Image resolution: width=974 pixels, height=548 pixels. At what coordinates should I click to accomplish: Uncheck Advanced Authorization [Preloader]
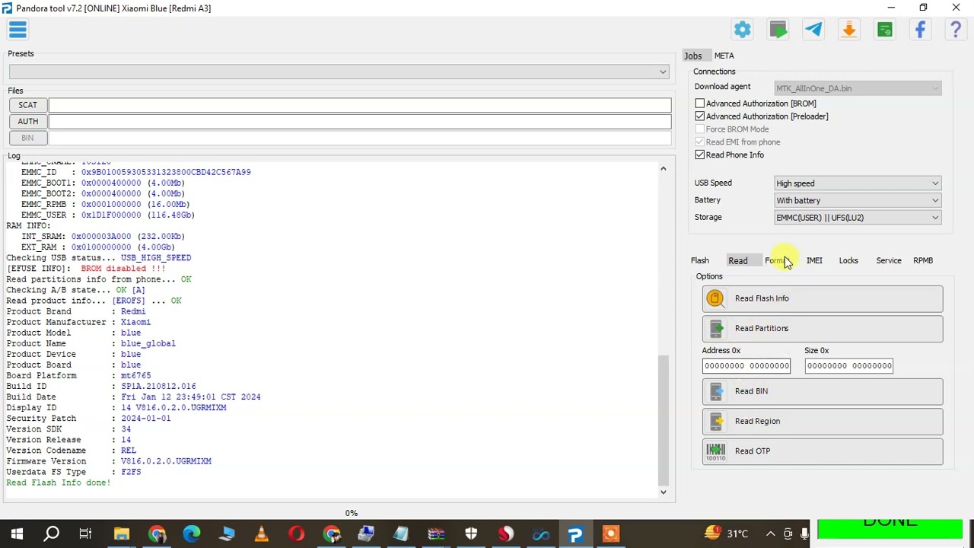point(700,116)
